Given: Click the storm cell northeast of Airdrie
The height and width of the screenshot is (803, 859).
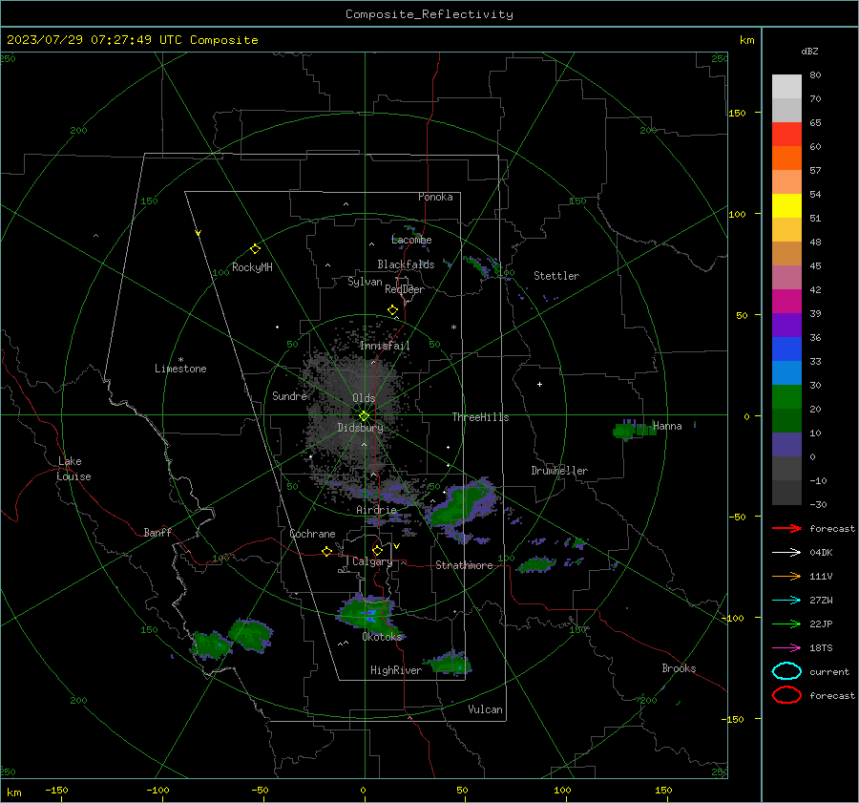Looking at the screenshot, I should [461, 506].
